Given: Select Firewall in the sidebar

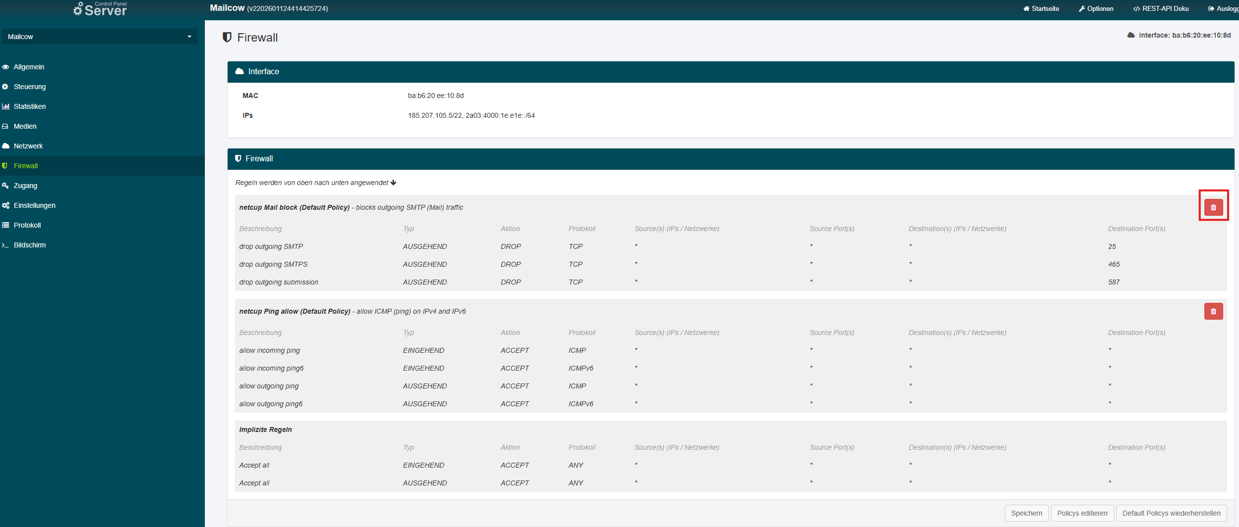Looking at the screenshot, I should [x=26, y=166].
